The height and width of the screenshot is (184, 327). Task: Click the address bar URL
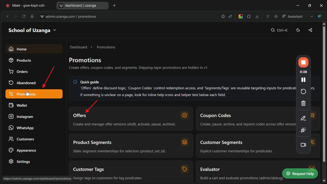click(x=71, y=16)
